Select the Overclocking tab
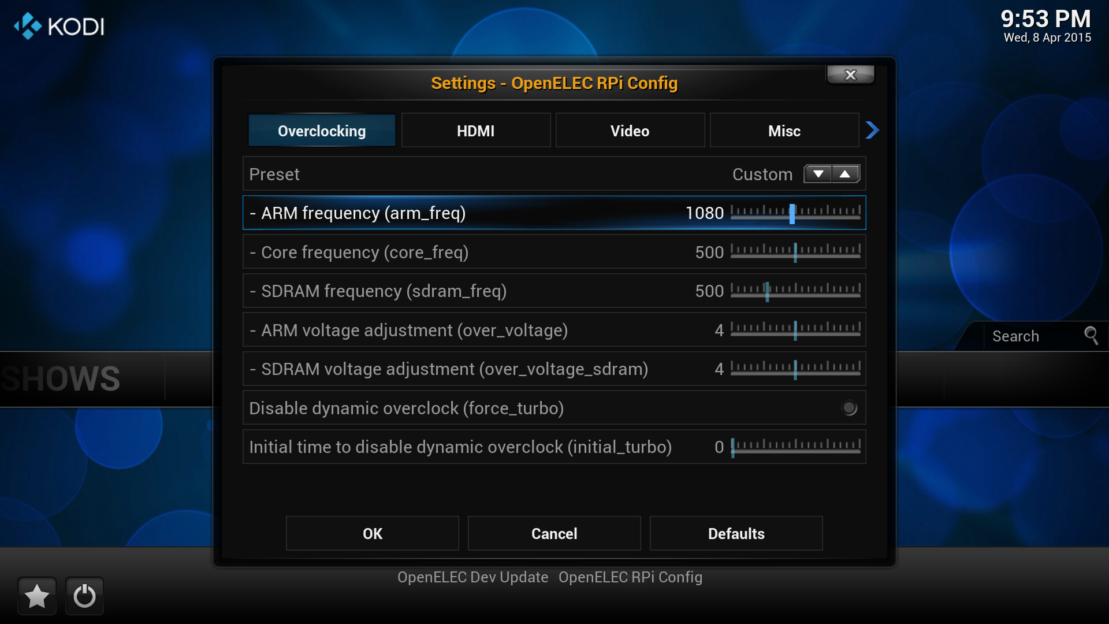This screenshot has width=1109, height=624. [x=321, y=130]
